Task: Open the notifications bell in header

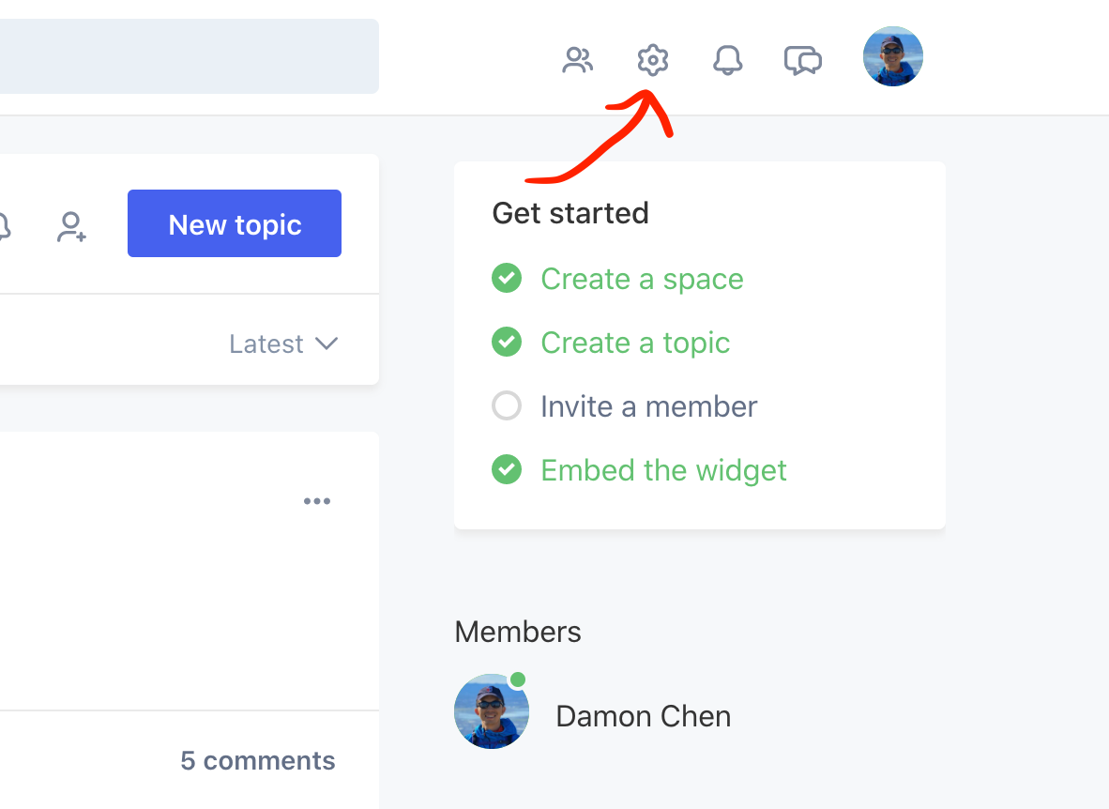Action: coord(727,61)
